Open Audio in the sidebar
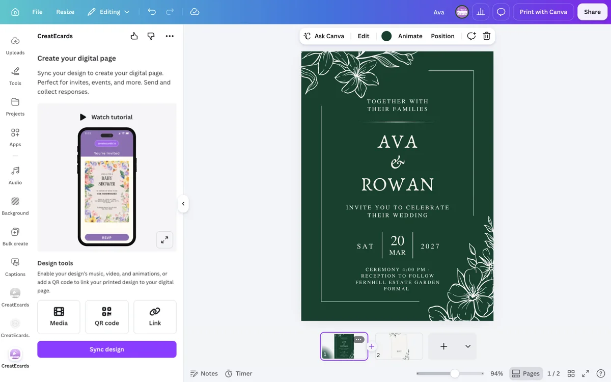This screenshot has height=382, width=611. pyautogui.click(x=15, y=175)
